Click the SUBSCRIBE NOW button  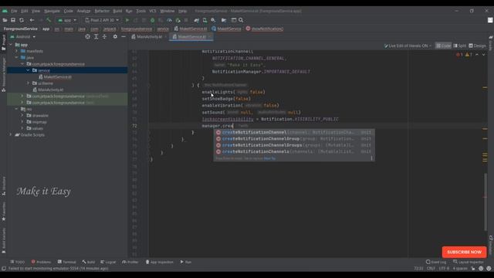click(x=464, y=253)
